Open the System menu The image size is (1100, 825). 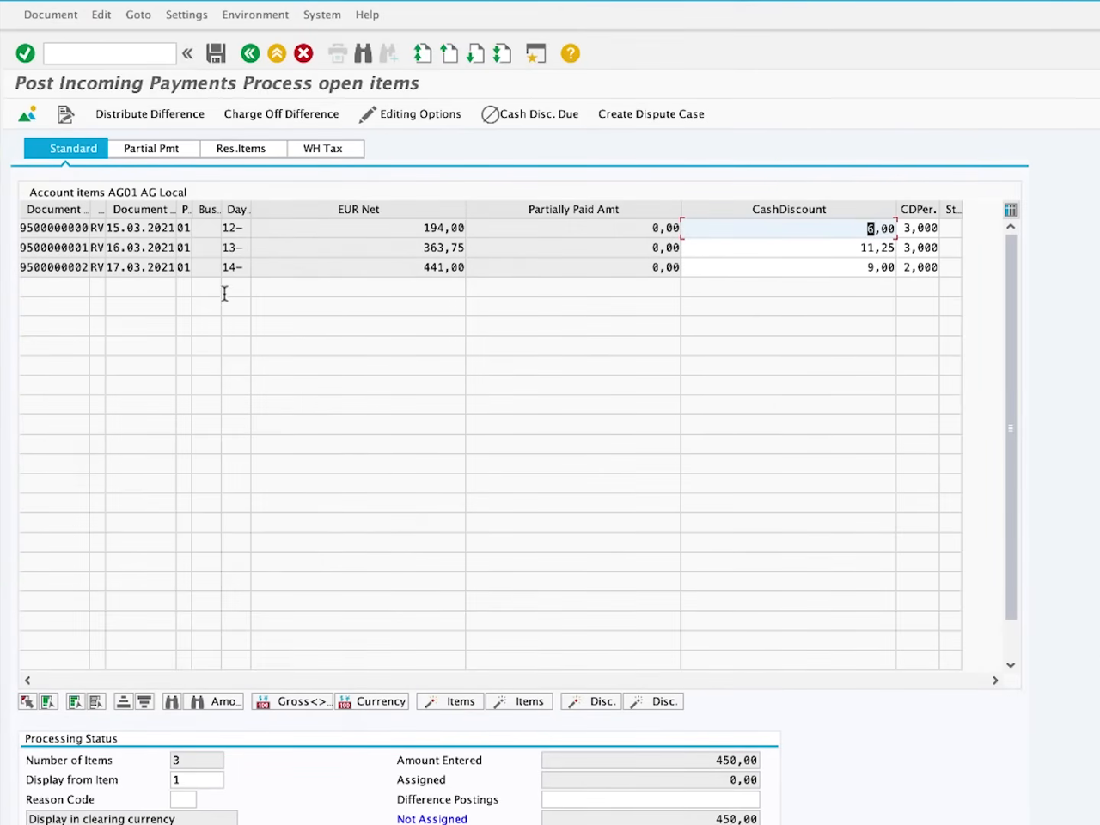[x=321, y=15]
